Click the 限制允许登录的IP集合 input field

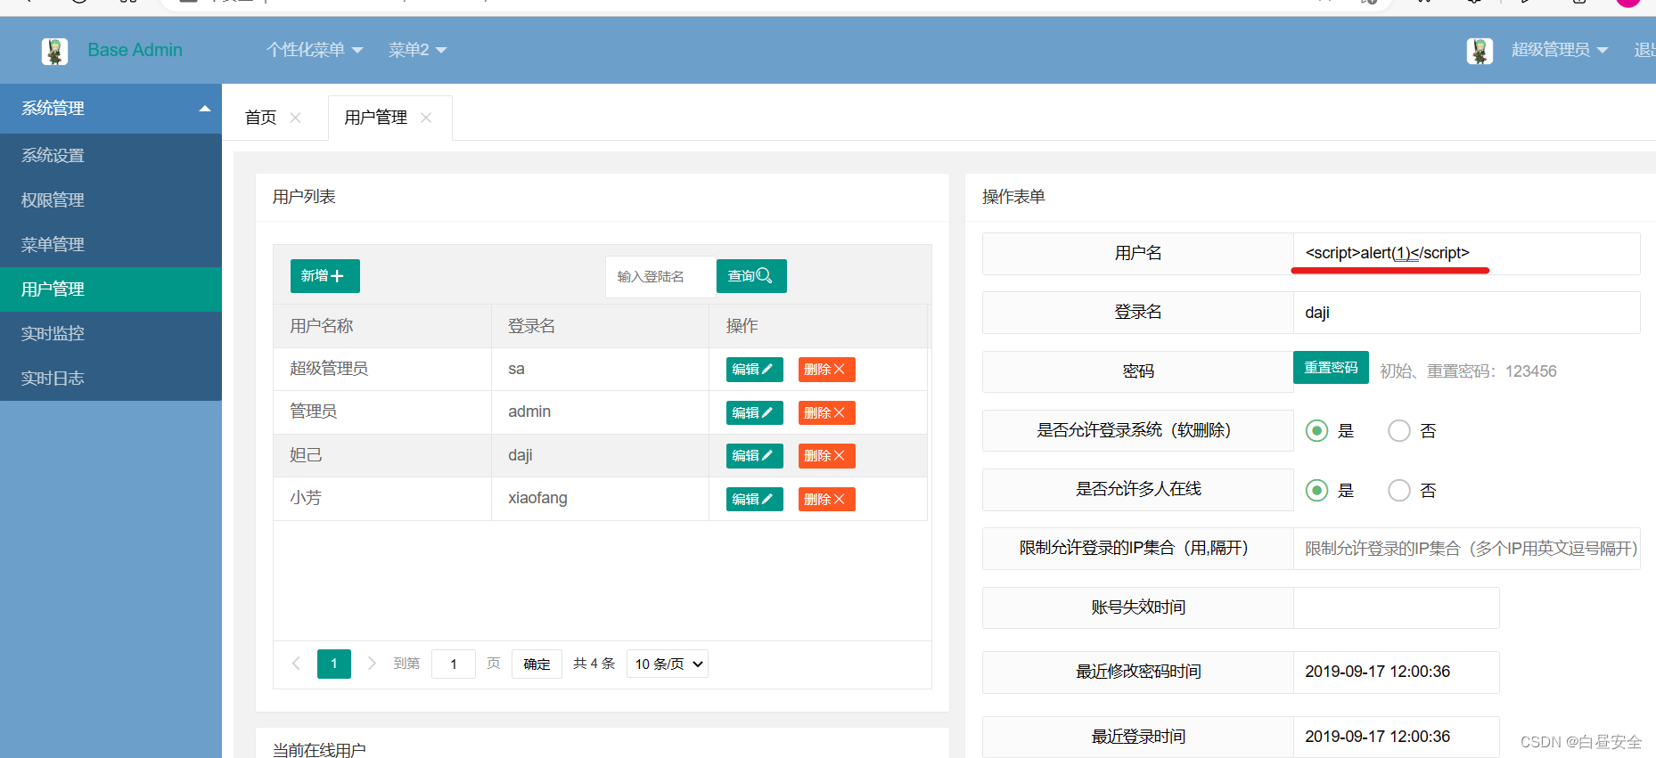tap(1466, 549)
